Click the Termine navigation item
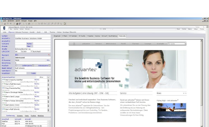 point(52,32)
